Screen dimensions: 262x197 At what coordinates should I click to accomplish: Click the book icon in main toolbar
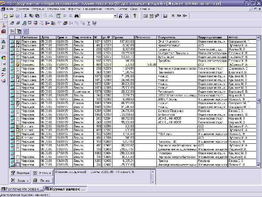(165, 16)
